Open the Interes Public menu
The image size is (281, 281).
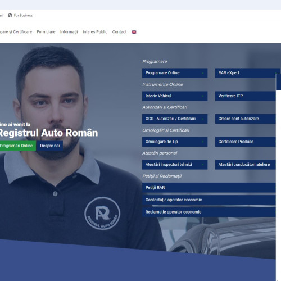tap(95, 32)
